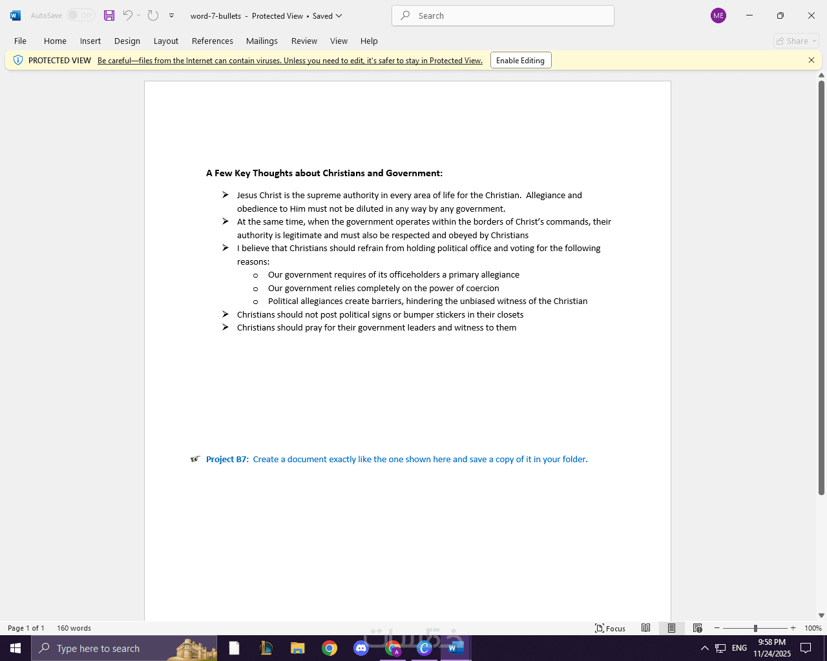Click the 160 words count
The height and width of the screenshot is (661, 827).
pos(74,628)
